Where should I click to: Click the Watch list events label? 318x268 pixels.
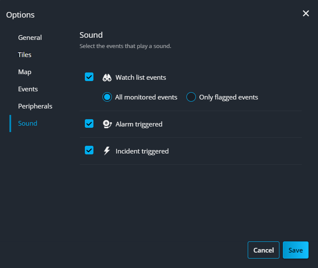click(141, 78)
